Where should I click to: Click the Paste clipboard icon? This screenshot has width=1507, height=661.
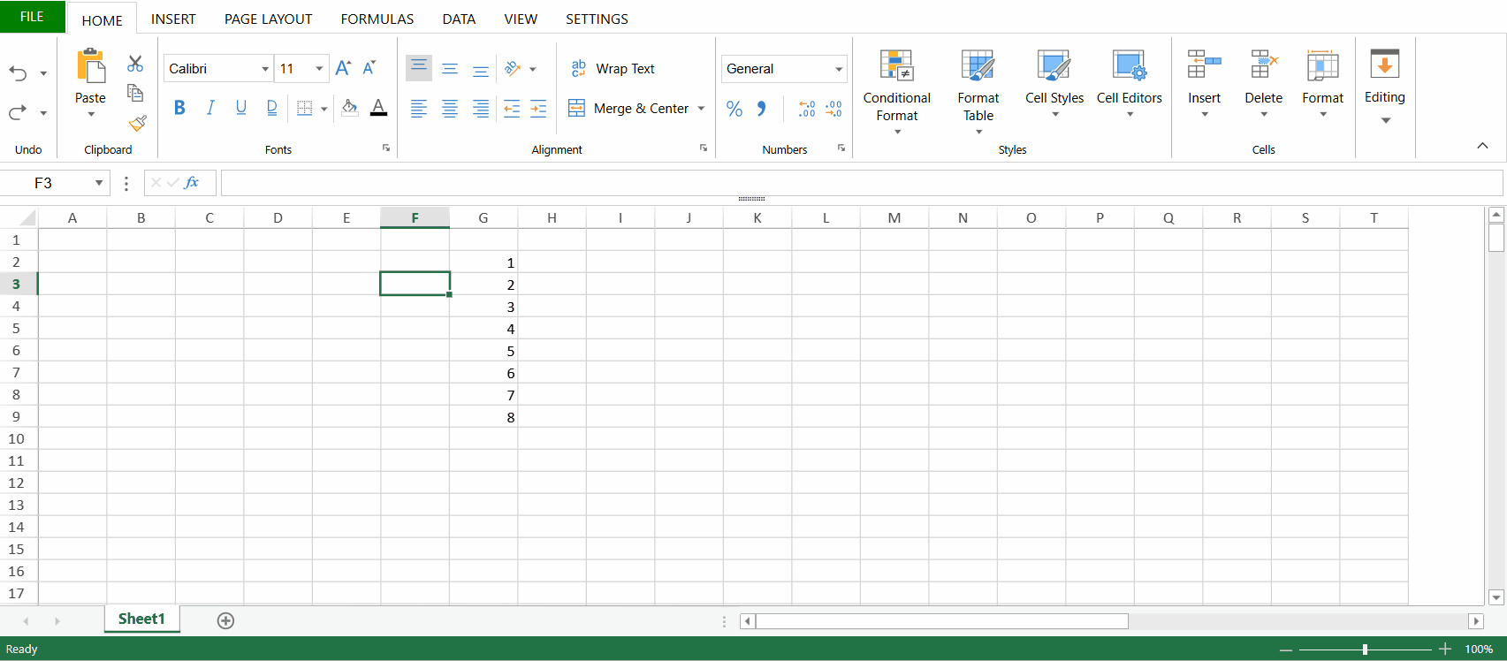pyautogui.click(x=90, y=66)
